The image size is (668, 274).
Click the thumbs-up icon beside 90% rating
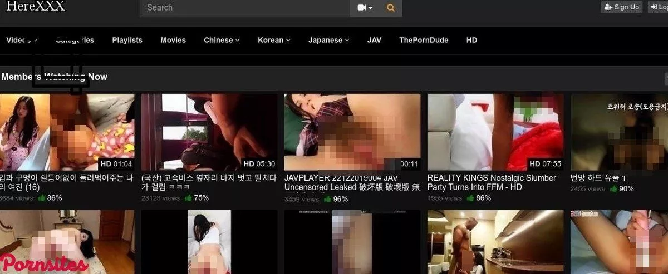tap(613, 189)
